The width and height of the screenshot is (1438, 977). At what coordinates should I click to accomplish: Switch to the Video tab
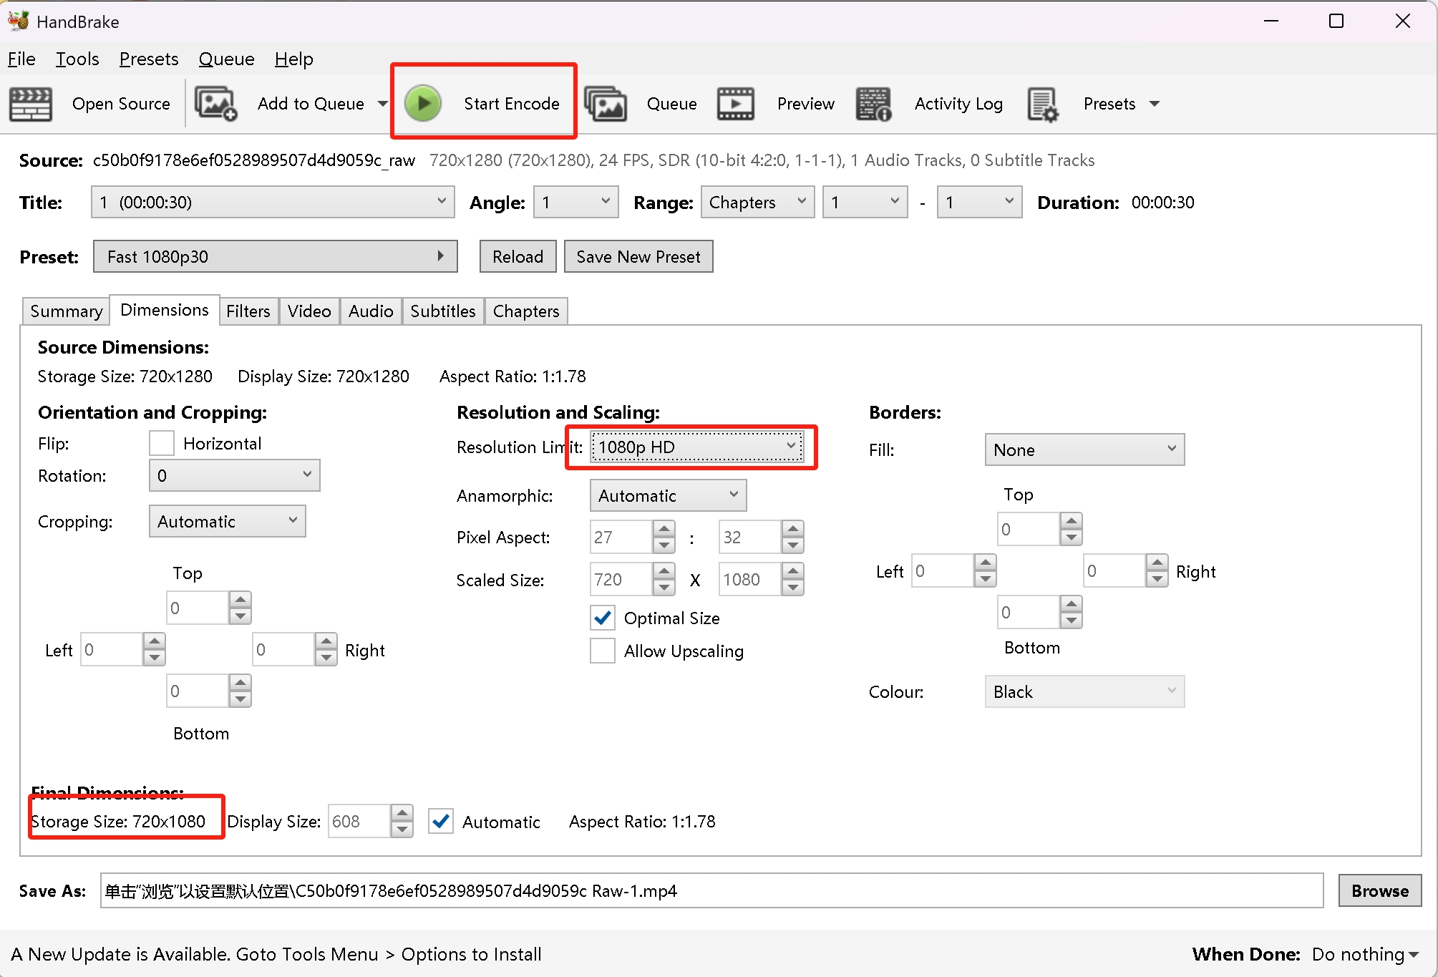pyautogui.click(x=309, y=311)
